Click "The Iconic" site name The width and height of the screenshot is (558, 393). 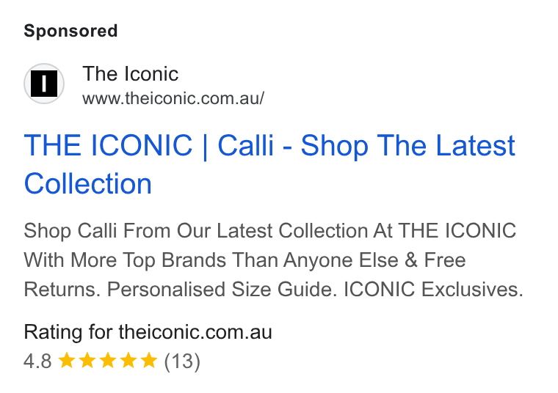coord(130,74)
